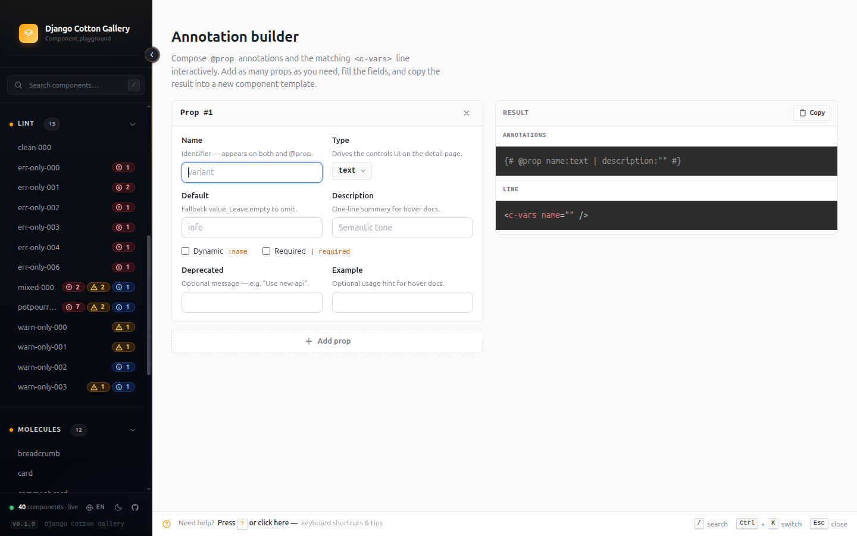Toggle dark mode with the moon icon

[118, 507]
